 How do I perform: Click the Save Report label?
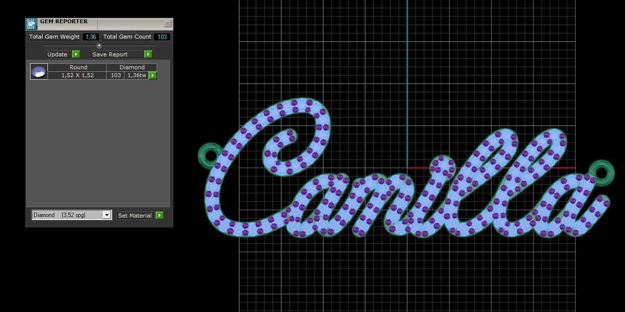tap(118, 54)
